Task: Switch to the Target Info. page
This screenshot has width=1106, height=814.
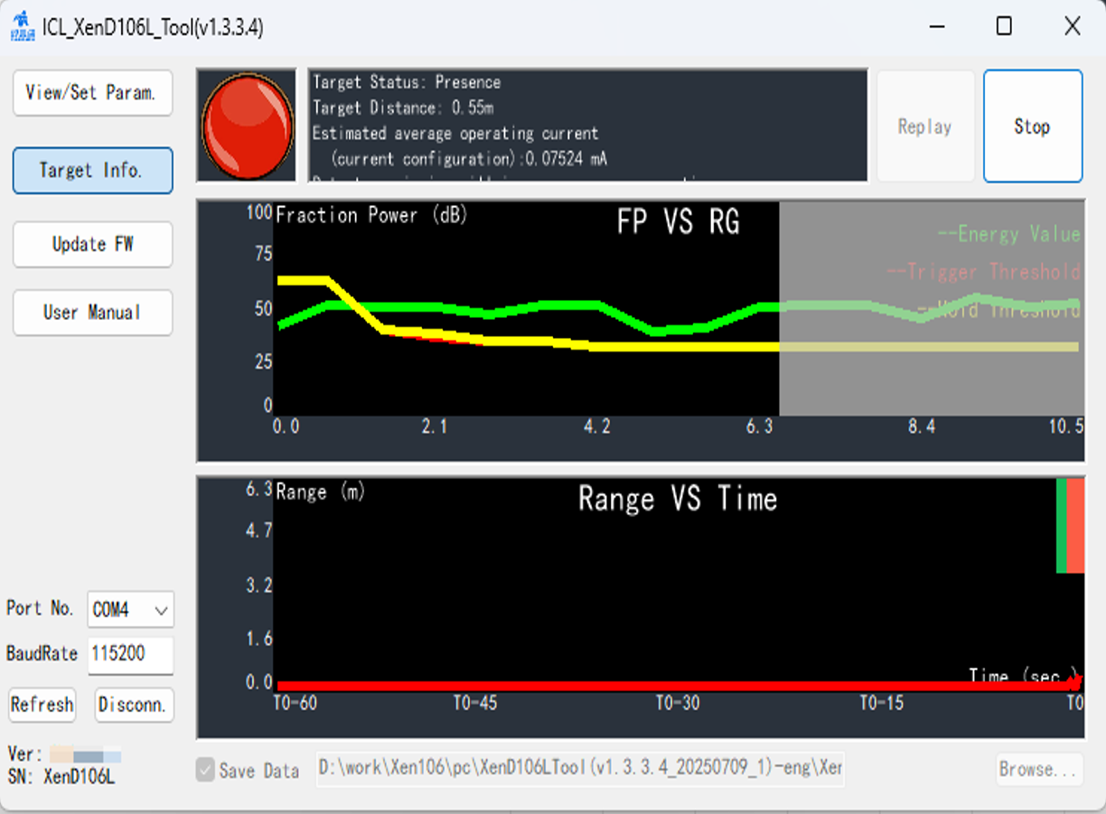Action: pyautogui.click(x=92, y=171)
